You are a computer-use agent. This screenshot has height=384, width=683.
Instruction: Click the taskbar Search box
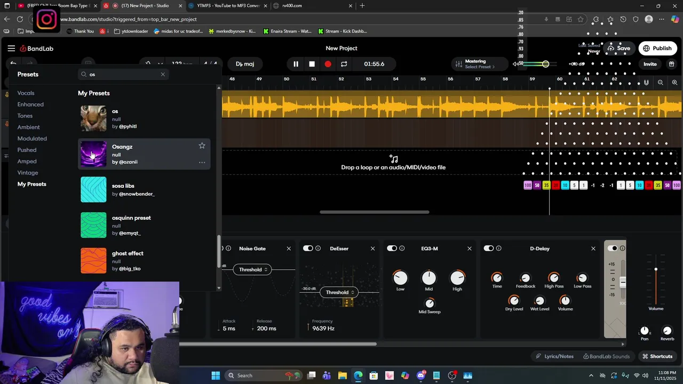263,375
